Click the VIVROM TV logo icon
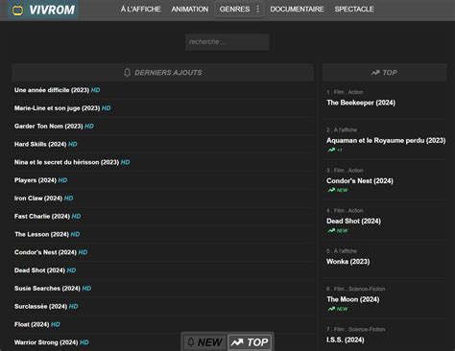The width and height of the screenshot is (455, 351). point(17,11)
